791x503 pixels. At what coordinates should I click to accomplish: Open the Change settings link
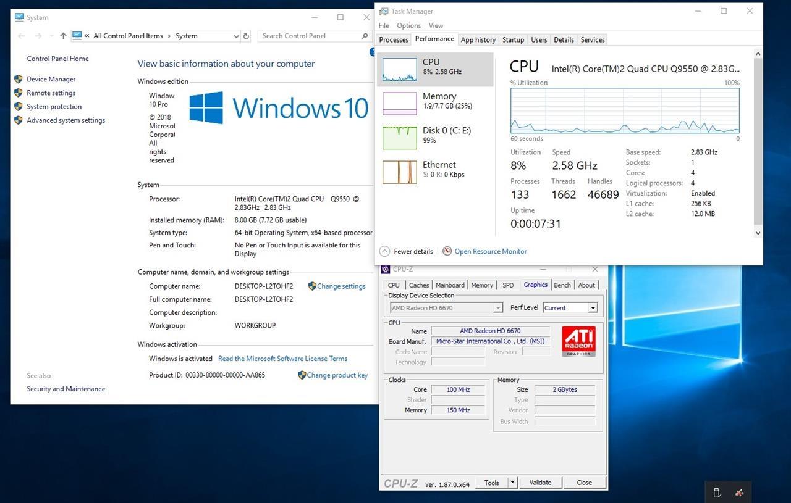click(341, 286)
